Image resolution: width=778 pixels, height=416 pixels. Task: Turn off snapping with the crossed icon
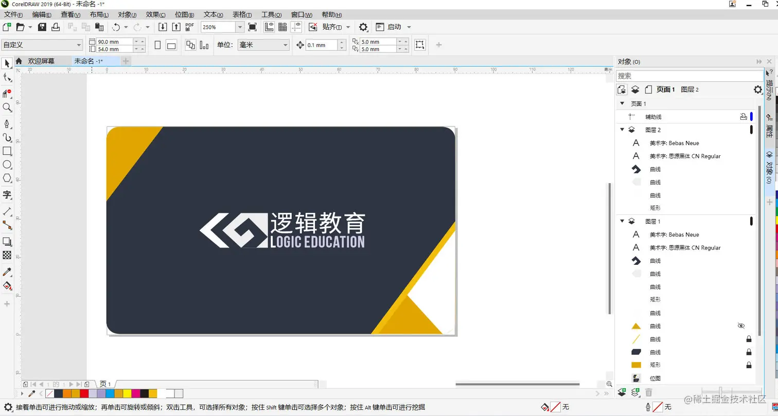pyautogui.click(x=313, y=27)
